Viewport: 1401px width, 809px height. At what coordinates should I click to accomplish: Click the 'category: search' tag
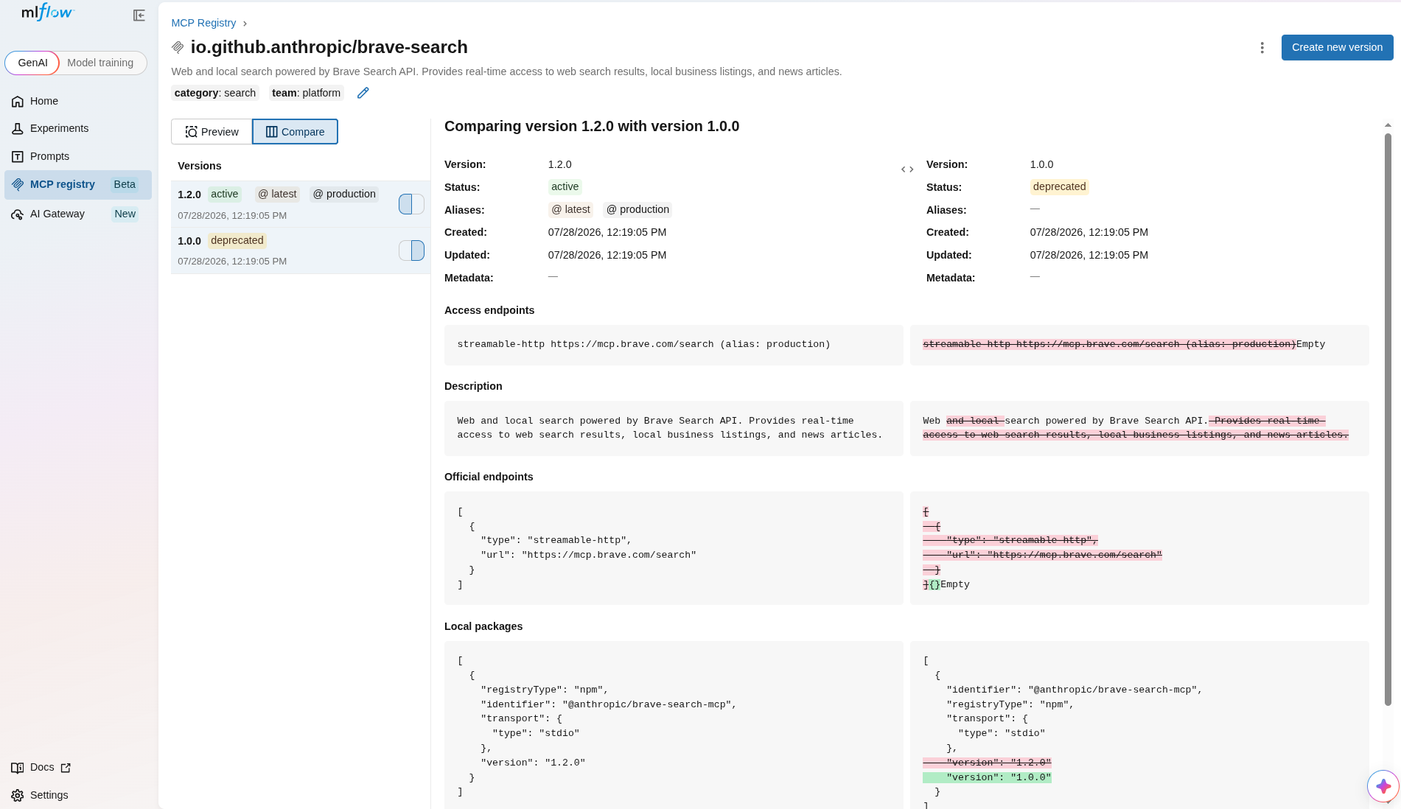pos(215,93)
